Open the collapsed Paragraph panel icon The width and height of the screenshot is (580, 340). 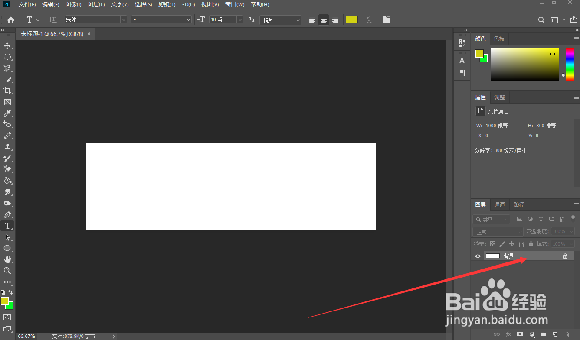462,73
